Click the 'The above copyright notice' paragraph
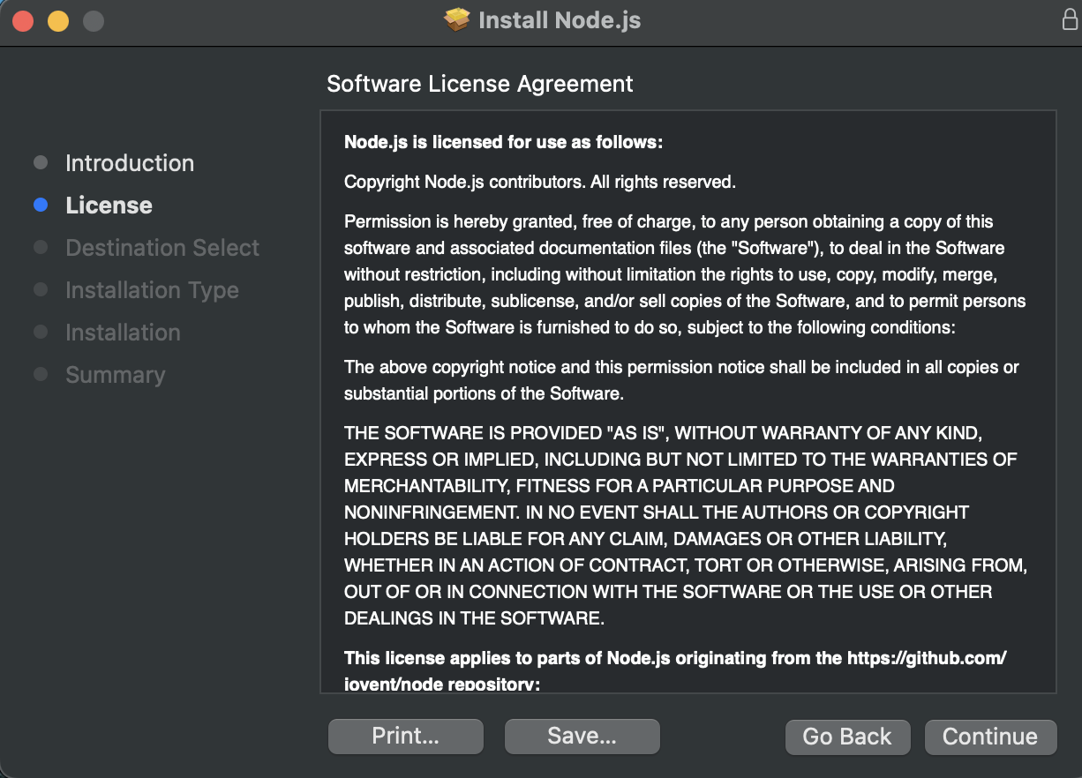Viewport: 1082px width, 778px height. point(681,380)
